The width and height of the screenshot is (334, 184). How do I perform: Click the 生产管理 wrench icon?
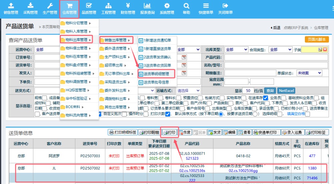pos(50,6)
